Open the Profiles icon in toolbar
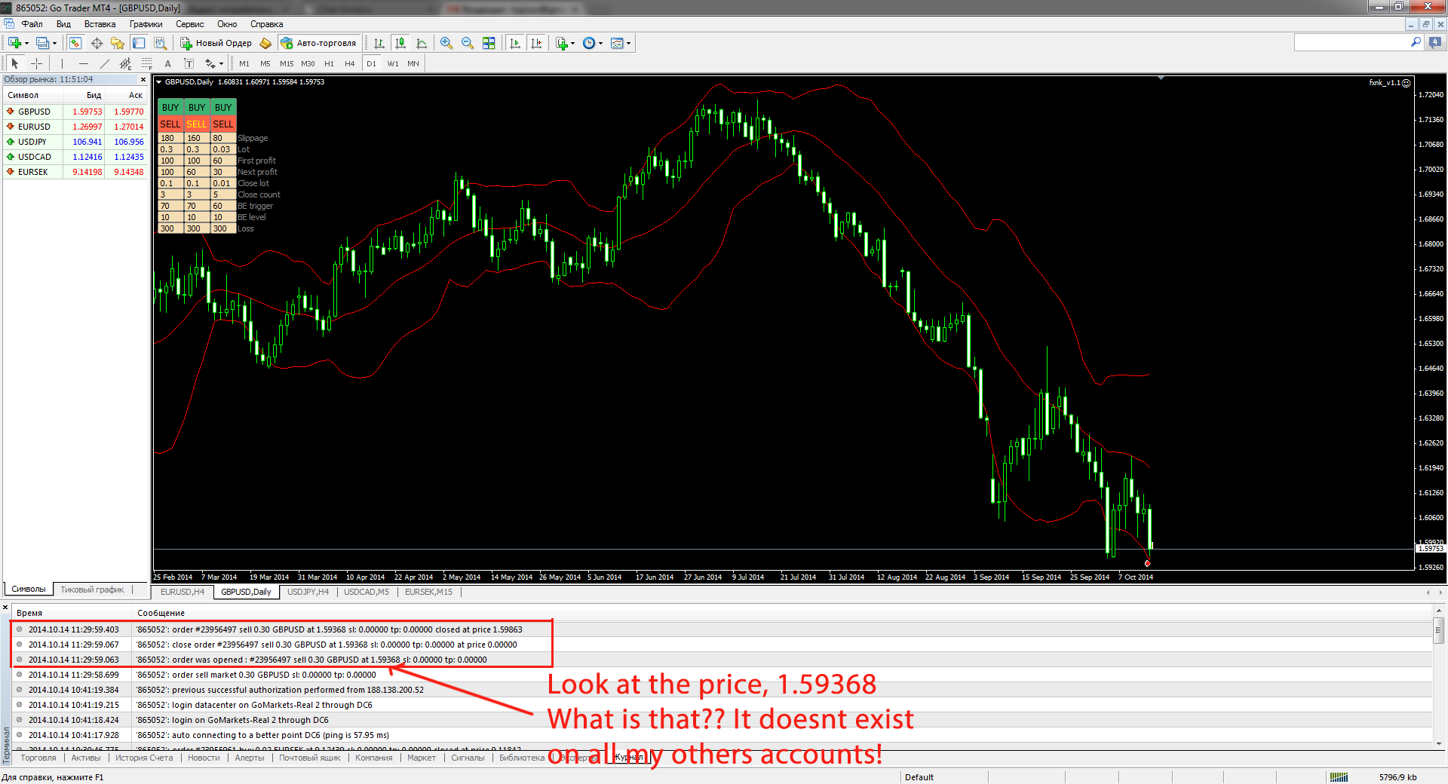 tap(43, 43)
